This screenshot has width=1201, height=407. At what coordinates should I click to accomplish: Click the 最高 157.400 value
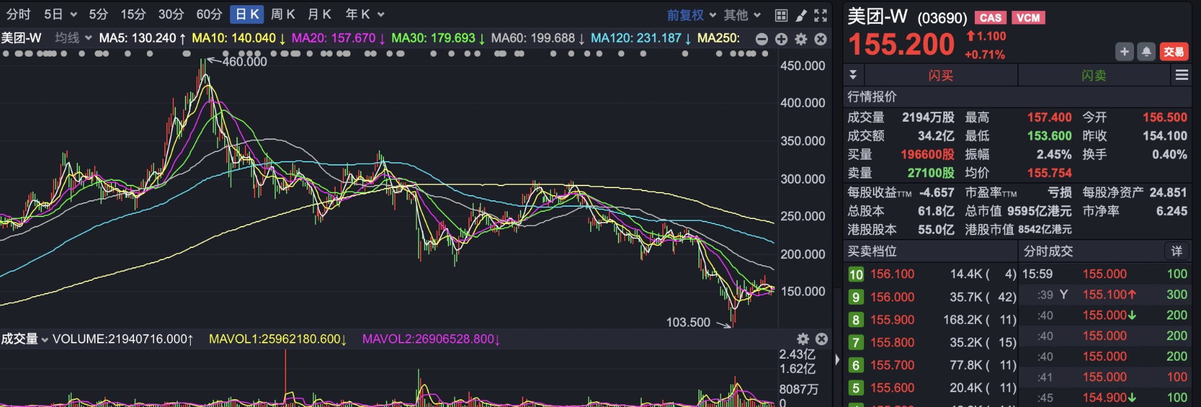click(1050, 117)
